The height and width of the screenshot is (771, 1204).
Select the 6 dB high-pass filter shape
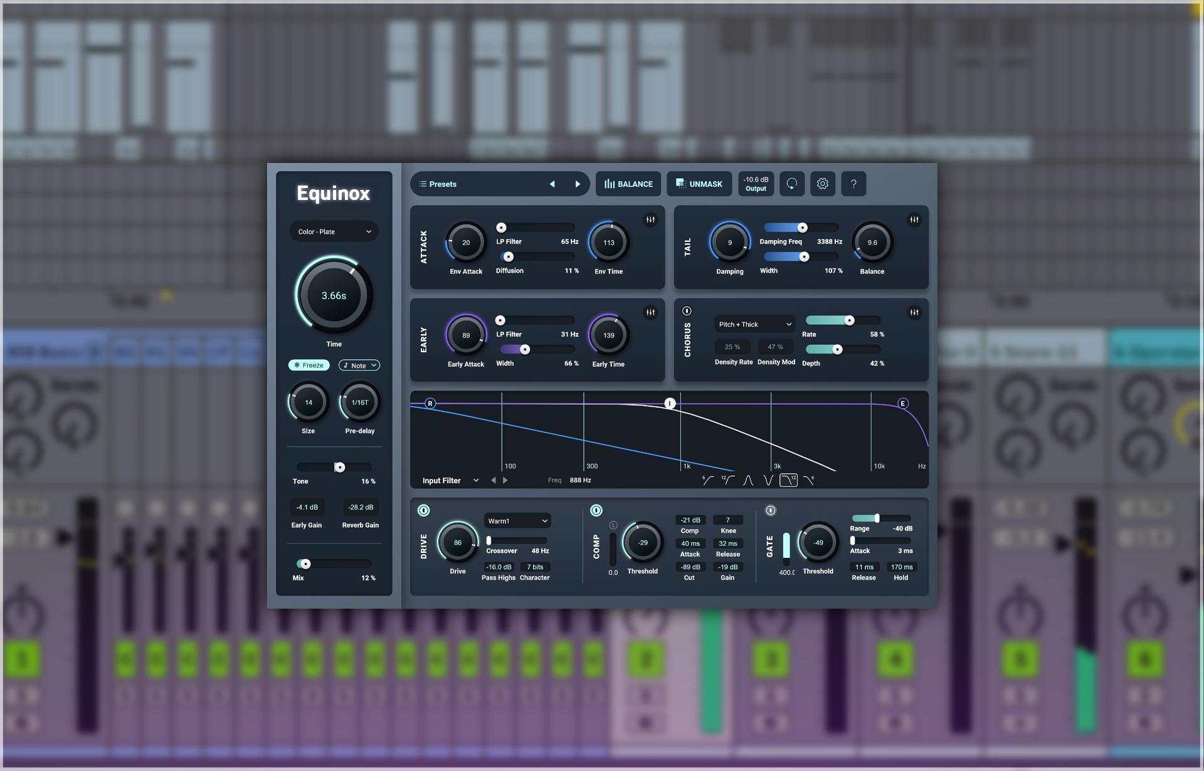click(x=708, y=481)
